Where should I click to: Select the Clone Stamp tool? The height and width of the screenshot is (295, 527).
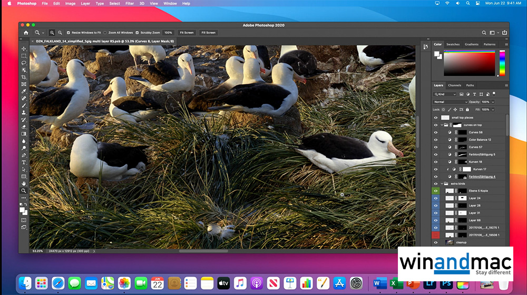point(24,112)
